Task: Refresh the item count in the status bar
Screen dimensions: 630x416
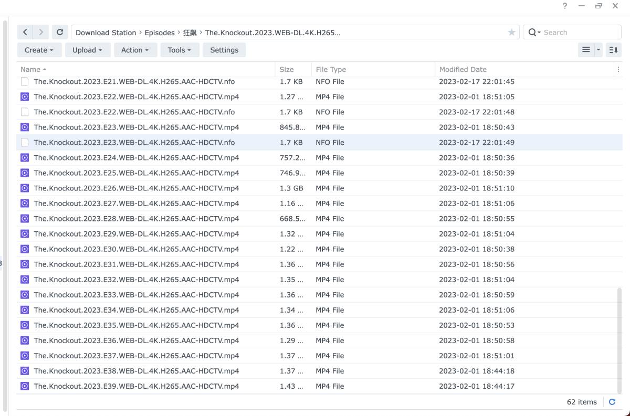Action: click(x=612, y=402)
